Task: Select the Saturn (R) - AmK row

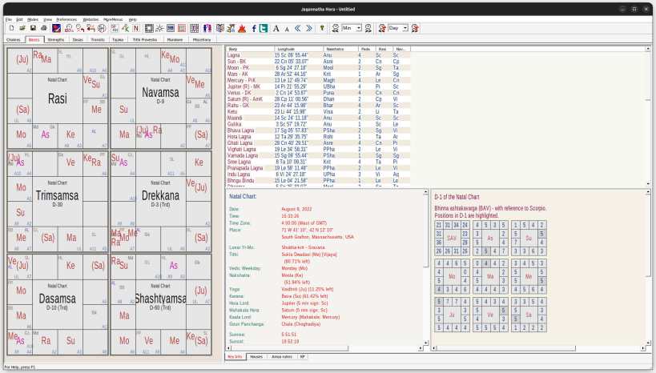Action: click(318, 99)
